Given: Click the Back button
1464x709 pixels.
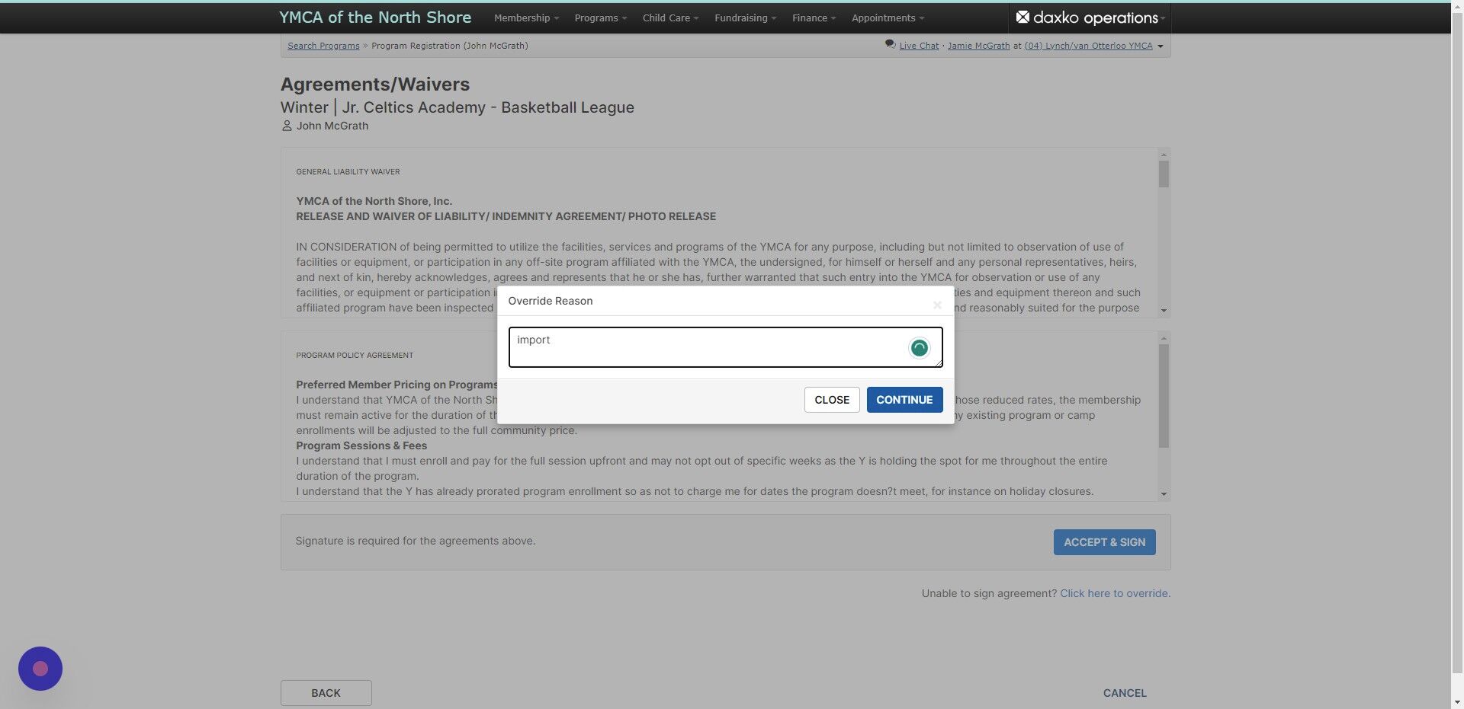Looking at the screenshot, I should coord(326,693).
